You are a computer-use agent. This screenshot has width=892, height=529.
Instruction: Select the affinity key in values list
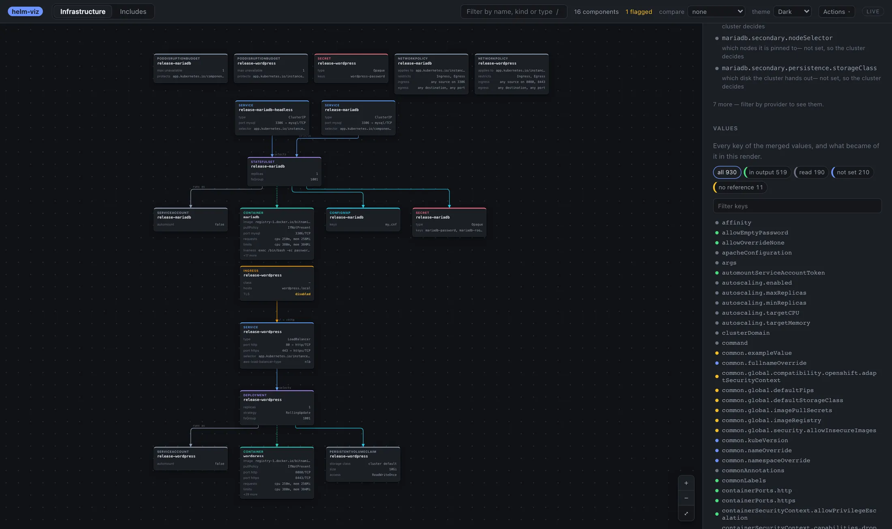pyautogui.click(x=736, y=222)
